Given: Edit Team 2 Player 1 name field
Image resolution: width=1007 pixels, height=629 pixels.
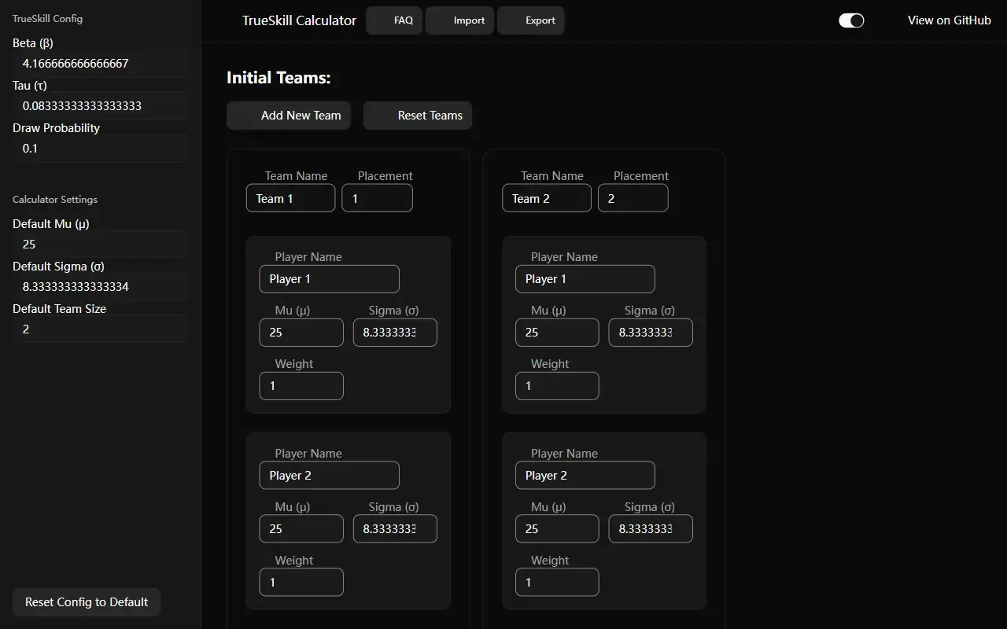Looking at the screenshot, I should [585, 279].
